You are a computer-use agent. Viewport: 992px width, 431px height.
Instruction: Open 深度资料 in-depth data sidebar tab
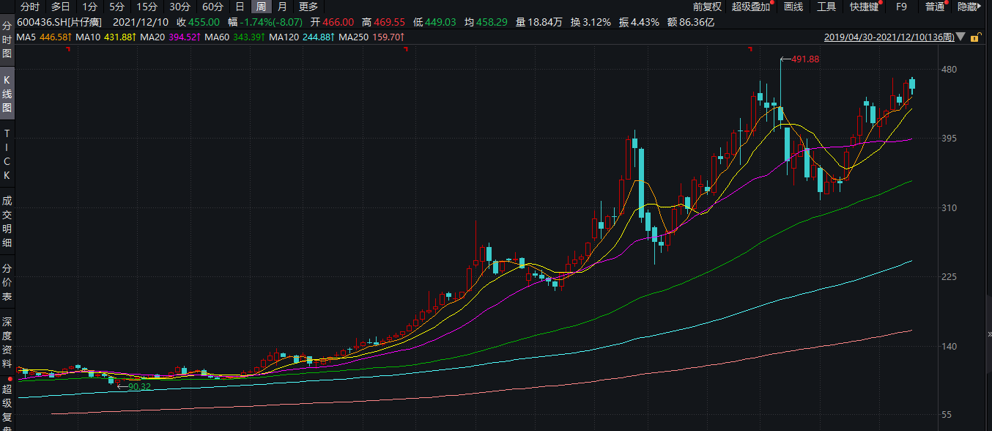pos(7,342)
